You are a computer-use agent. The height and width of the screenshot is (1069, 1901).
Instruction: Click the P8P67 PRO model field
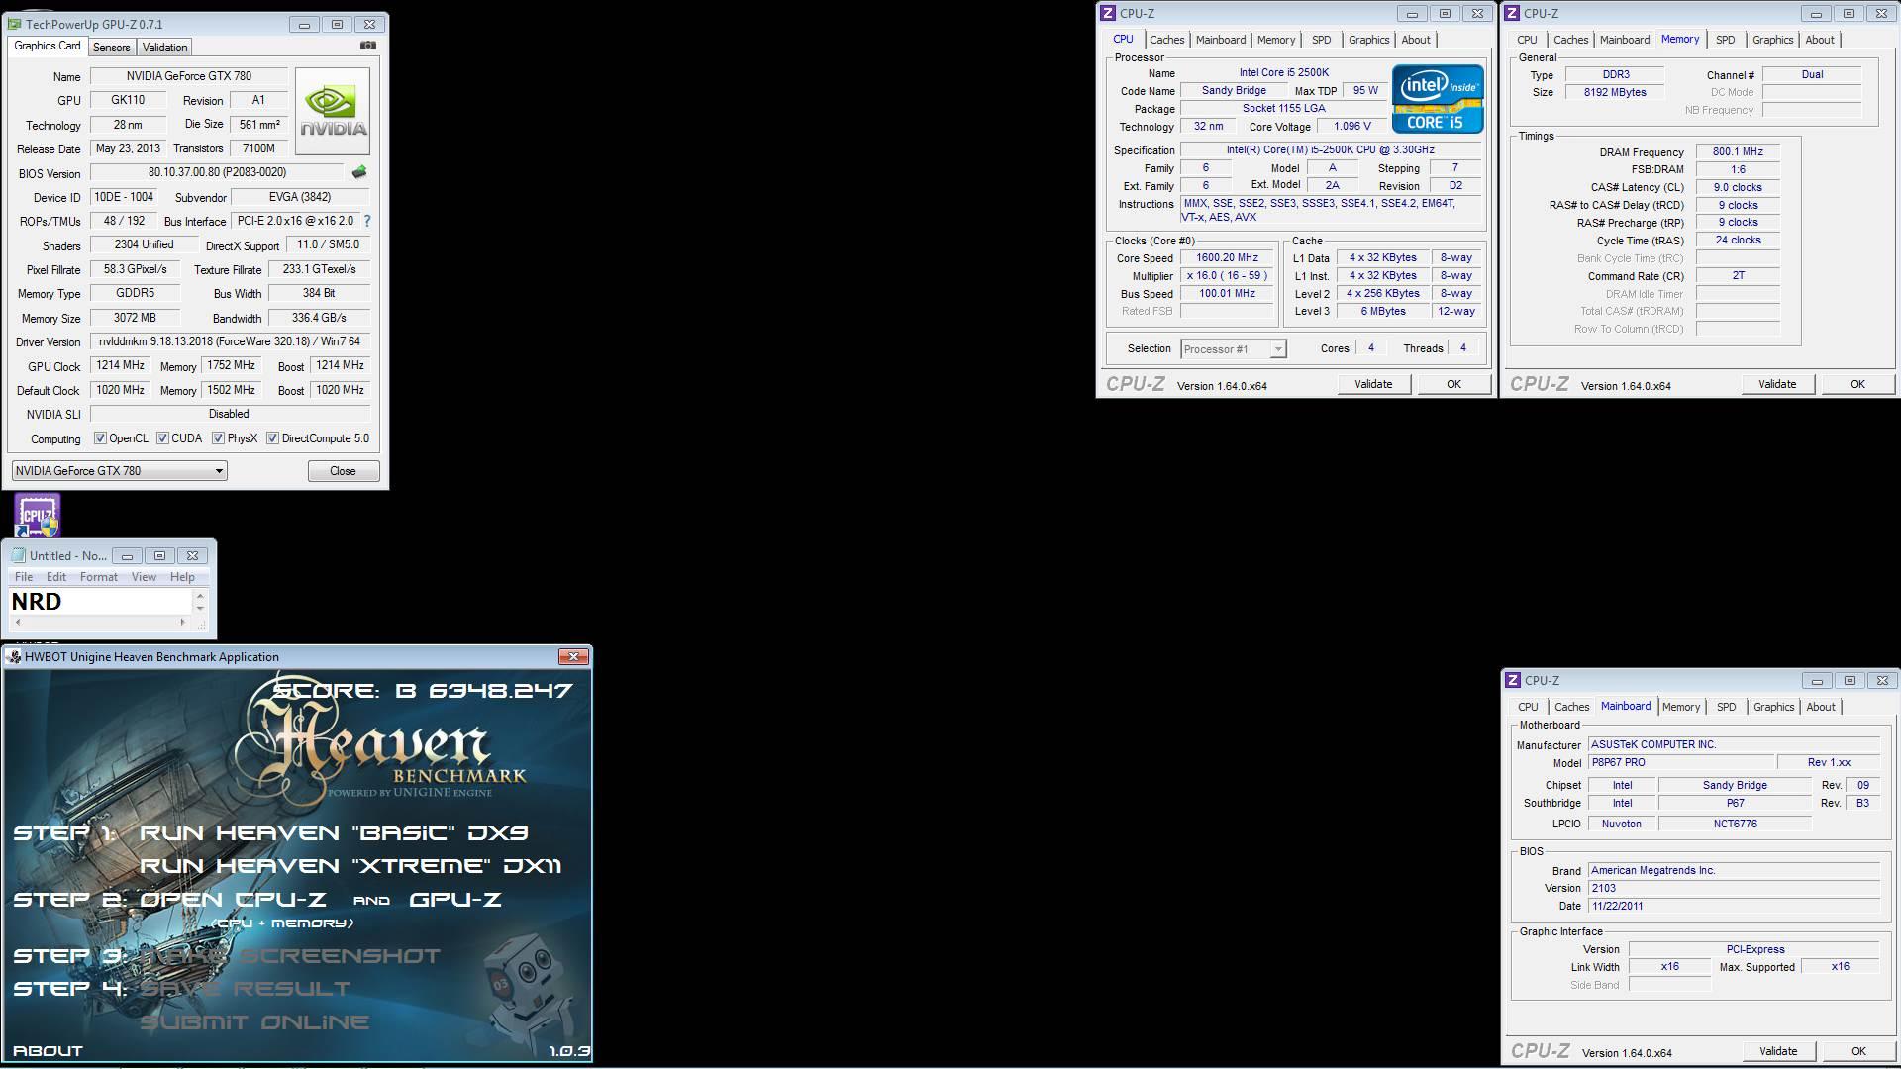pyautogui.click(x=1681, y=763)
